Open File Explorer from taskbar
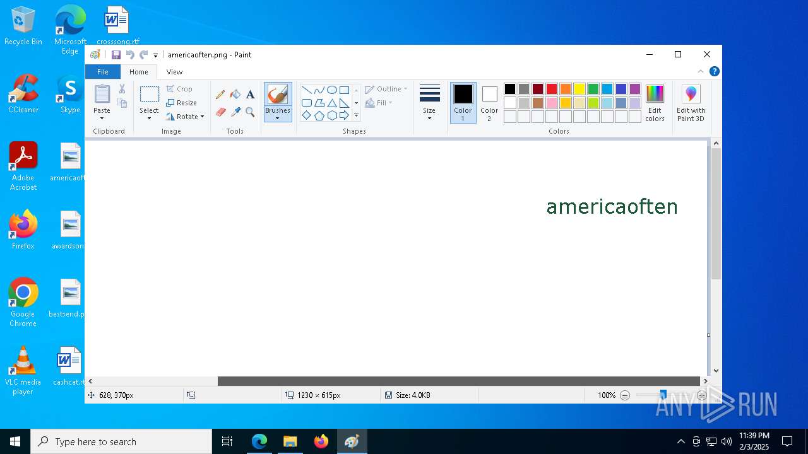This screenshot has height=454, width=808. [290, 441]
